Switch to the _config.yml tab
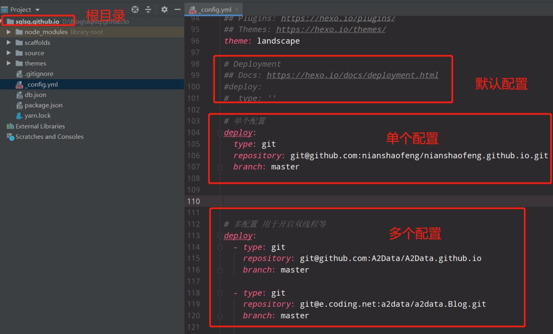Image resolution: width=553 pixels, height=334 pixels. click(215, 9)
